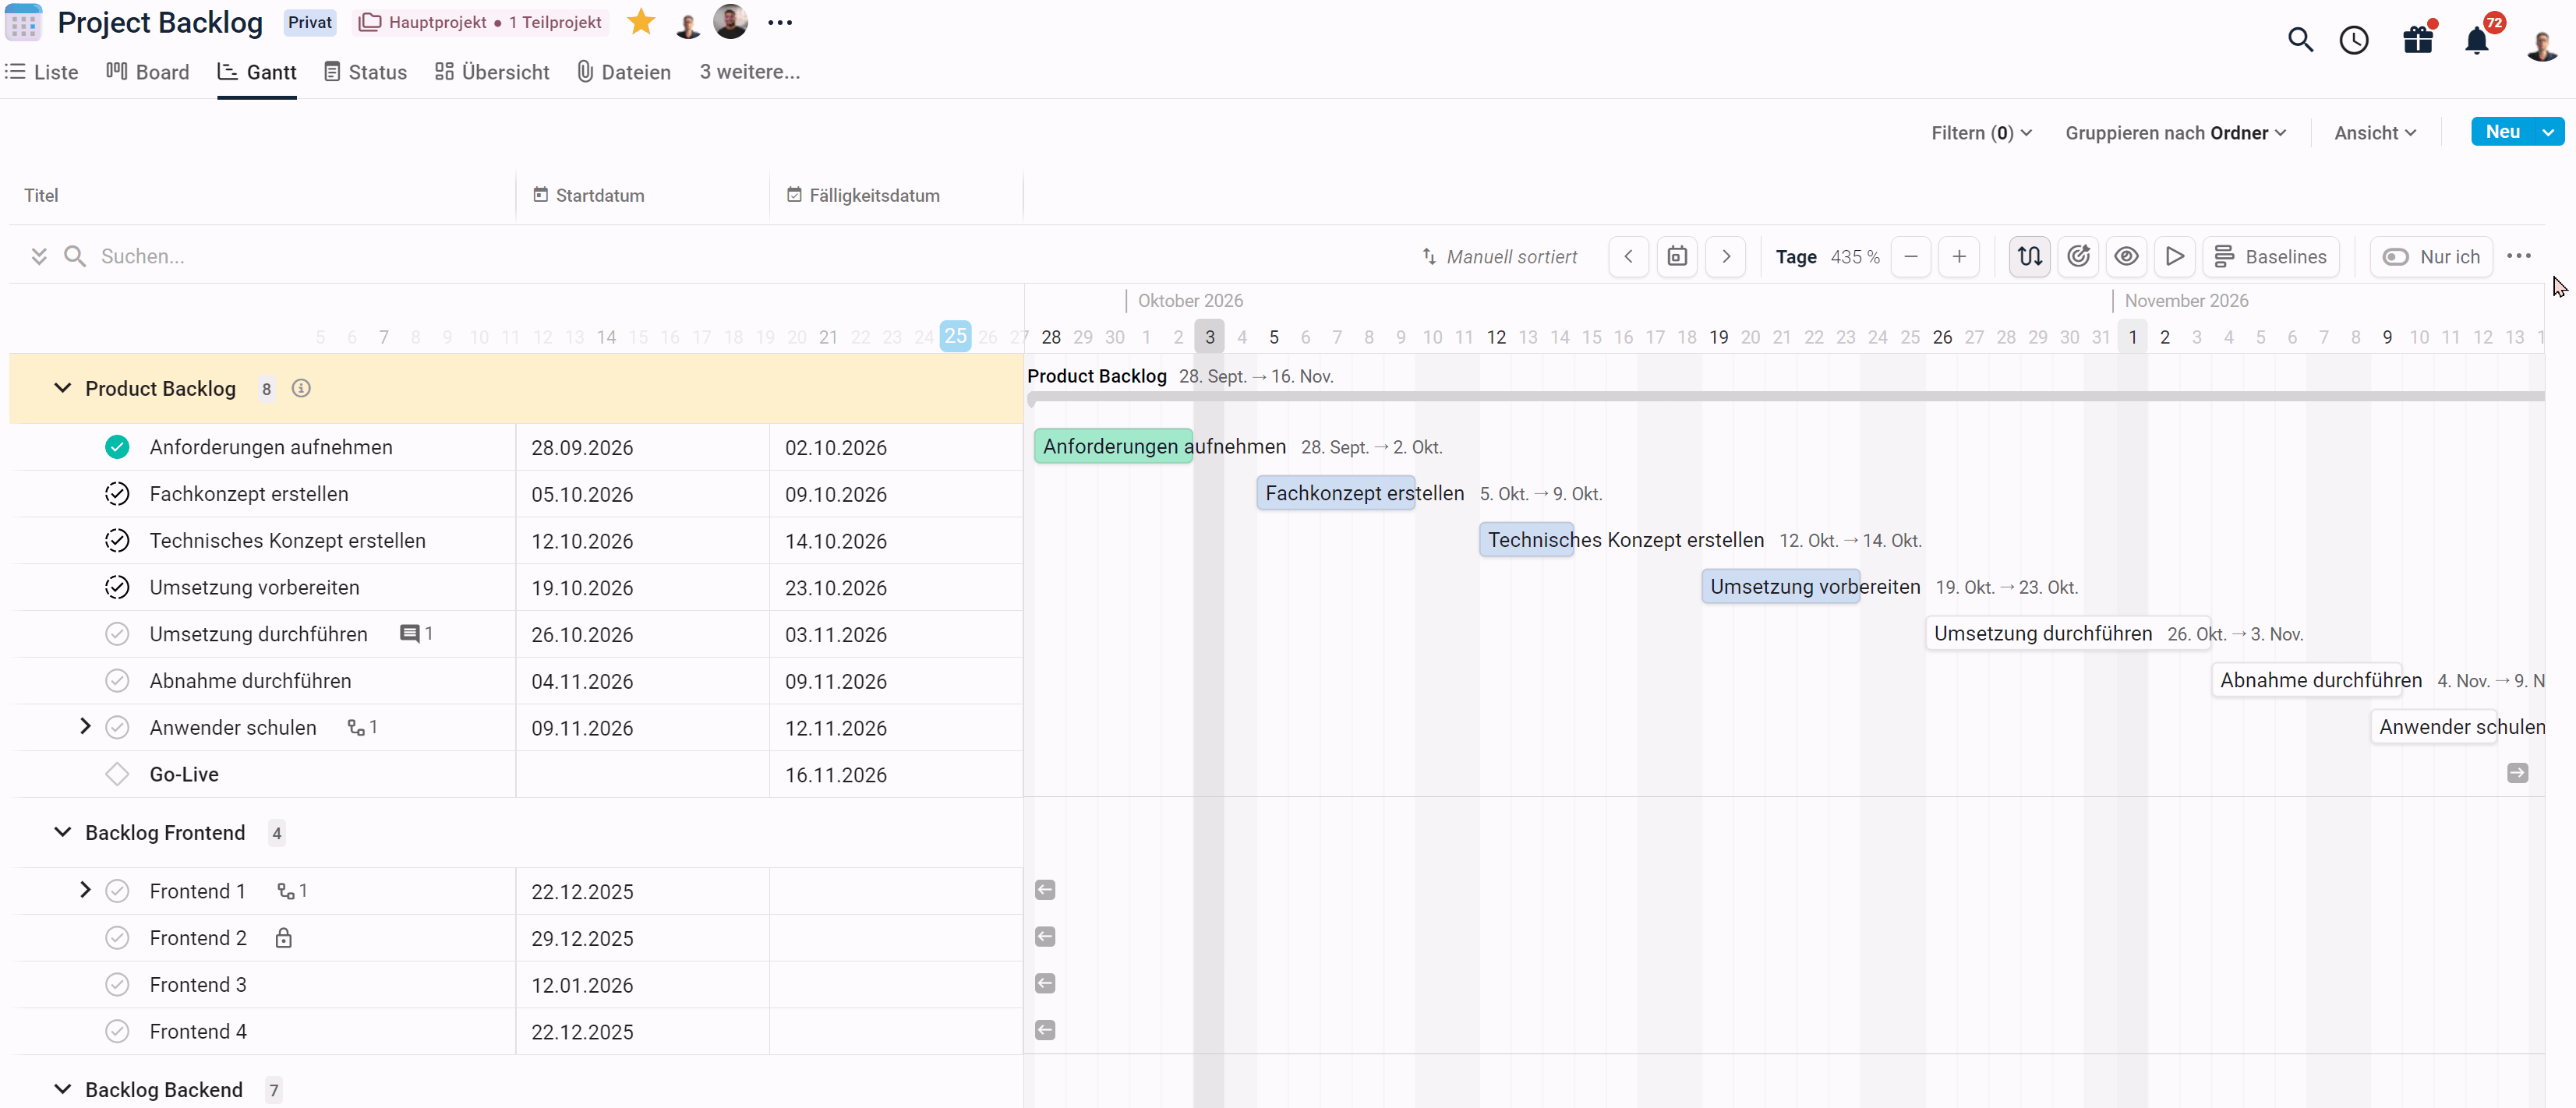Open the time tracking clock icon
2576x1108 pixels.
point(2354,40)
